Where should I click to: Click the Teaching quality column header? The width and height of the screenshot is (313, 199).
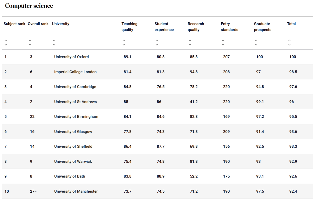129,27
